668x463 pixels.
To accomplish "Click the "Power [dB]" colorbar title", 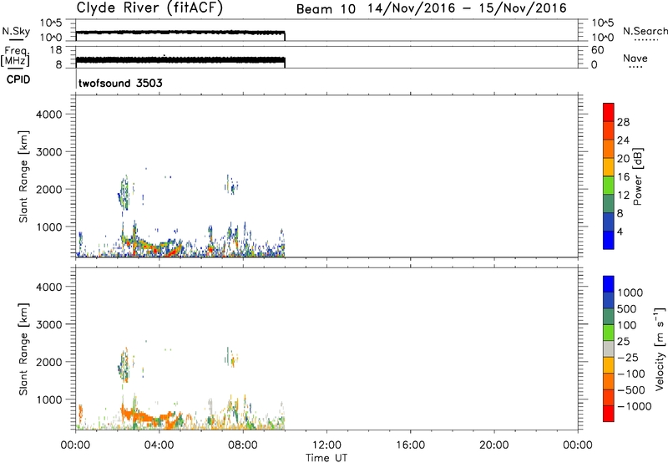I will (x=638, y=176).
